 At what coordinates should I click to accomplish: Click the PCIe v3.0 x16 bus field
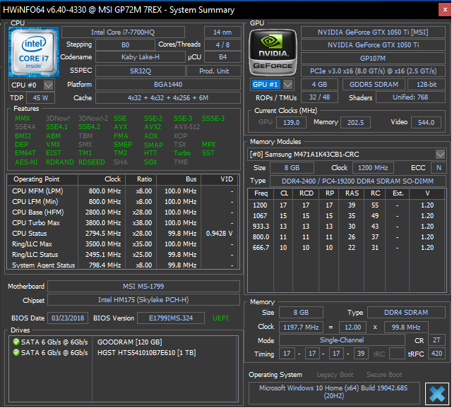(x=373, y=71)
